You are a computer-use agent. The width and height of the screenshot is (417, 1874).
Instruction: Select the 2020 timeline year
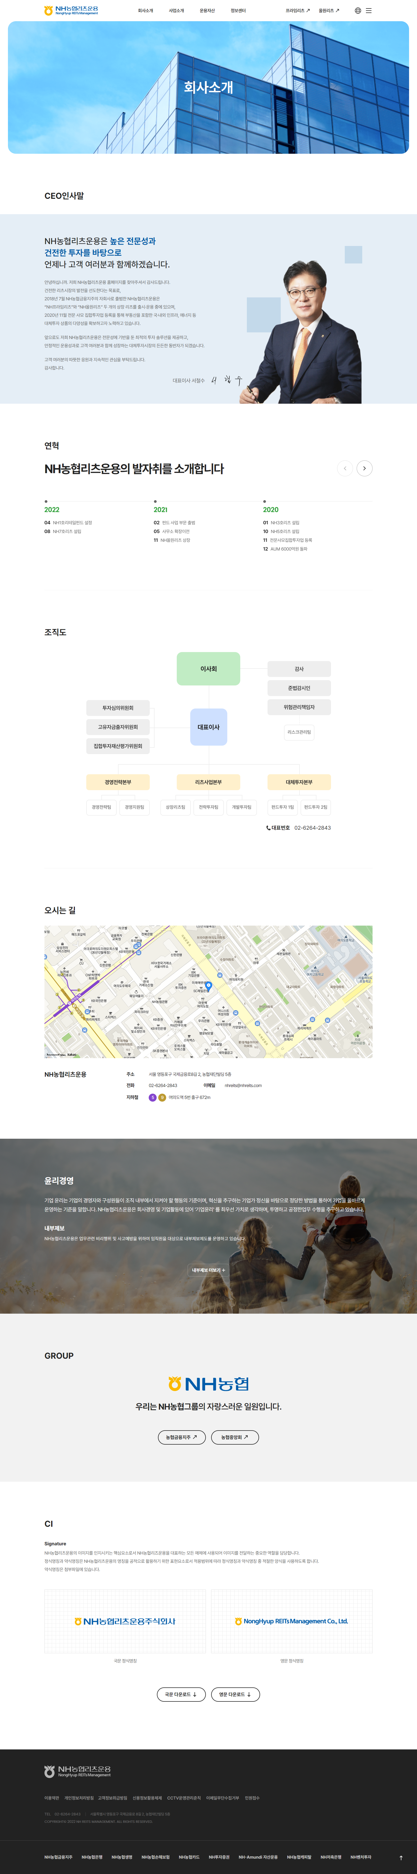point(271,510)
